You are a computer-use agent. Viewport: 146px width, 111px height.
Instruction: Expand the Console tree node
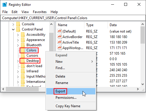point(13,24)
